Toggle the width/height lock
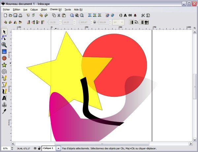The width and height of the screenshot is (198, 152). pyautogui.click(x=95, y=22)
